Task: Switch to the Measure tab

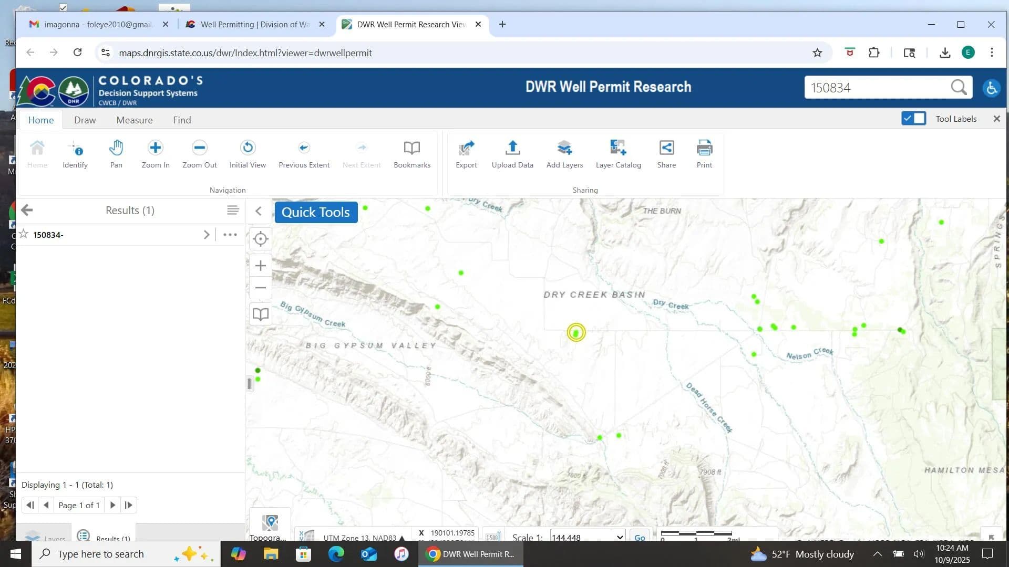Action: (x=135, y=120)
